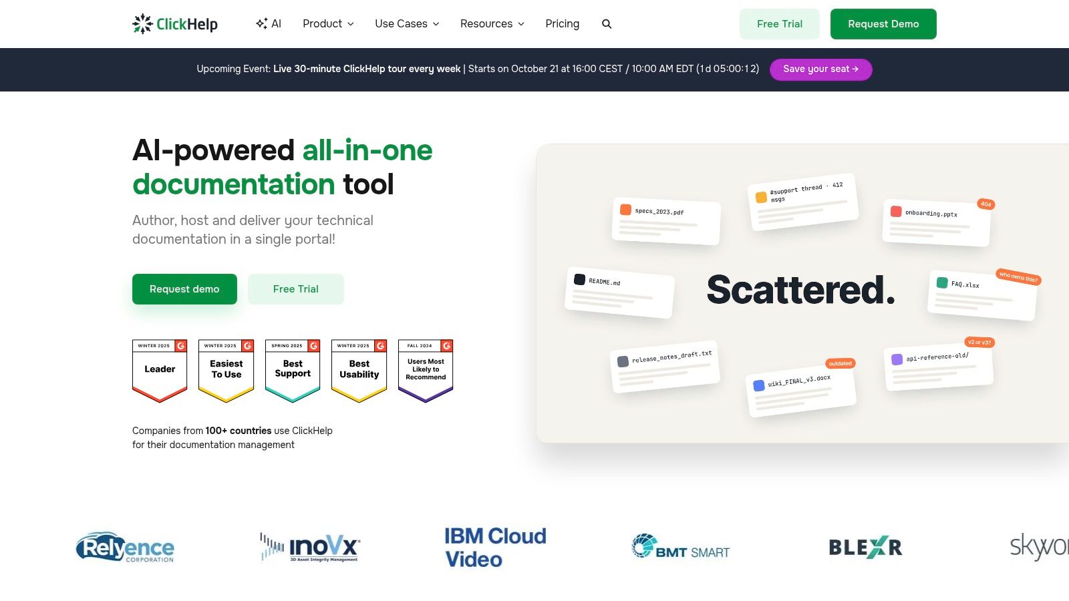The image size is (1069, 601).
Task: Click the BLEXR logo
Action: click(x=865, y=548)
